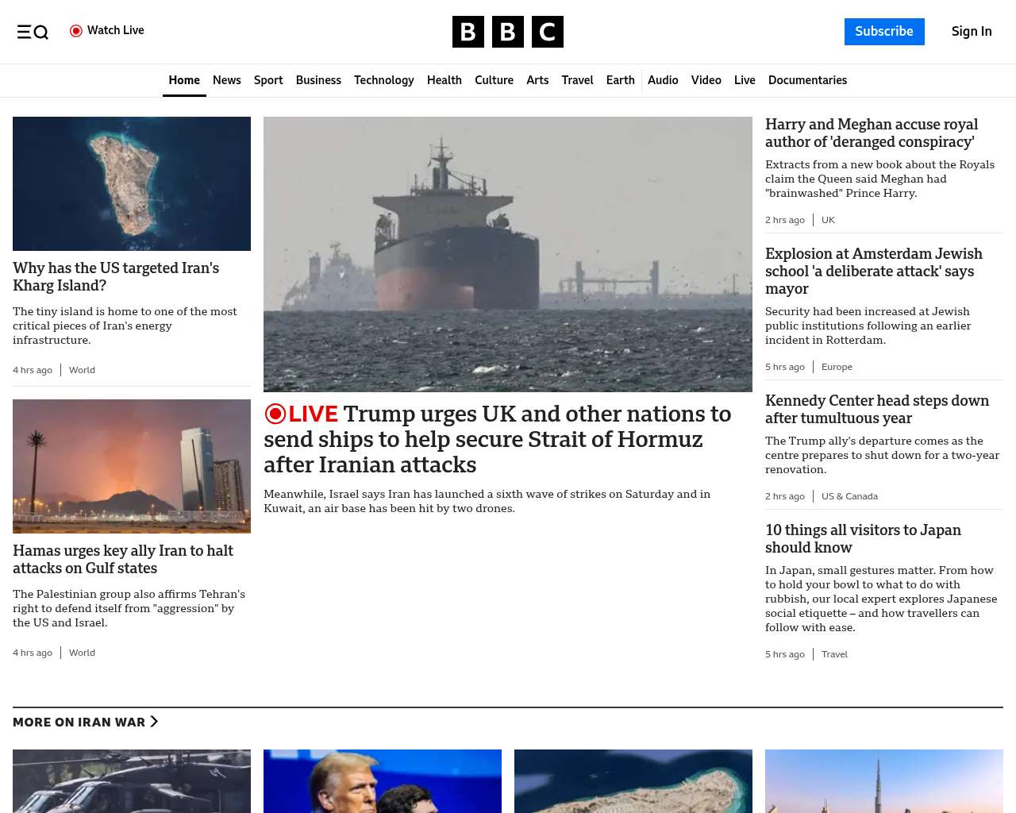1016x813 pixels.
Task: Click the tanker ship lead image
Action: (508, 254)
